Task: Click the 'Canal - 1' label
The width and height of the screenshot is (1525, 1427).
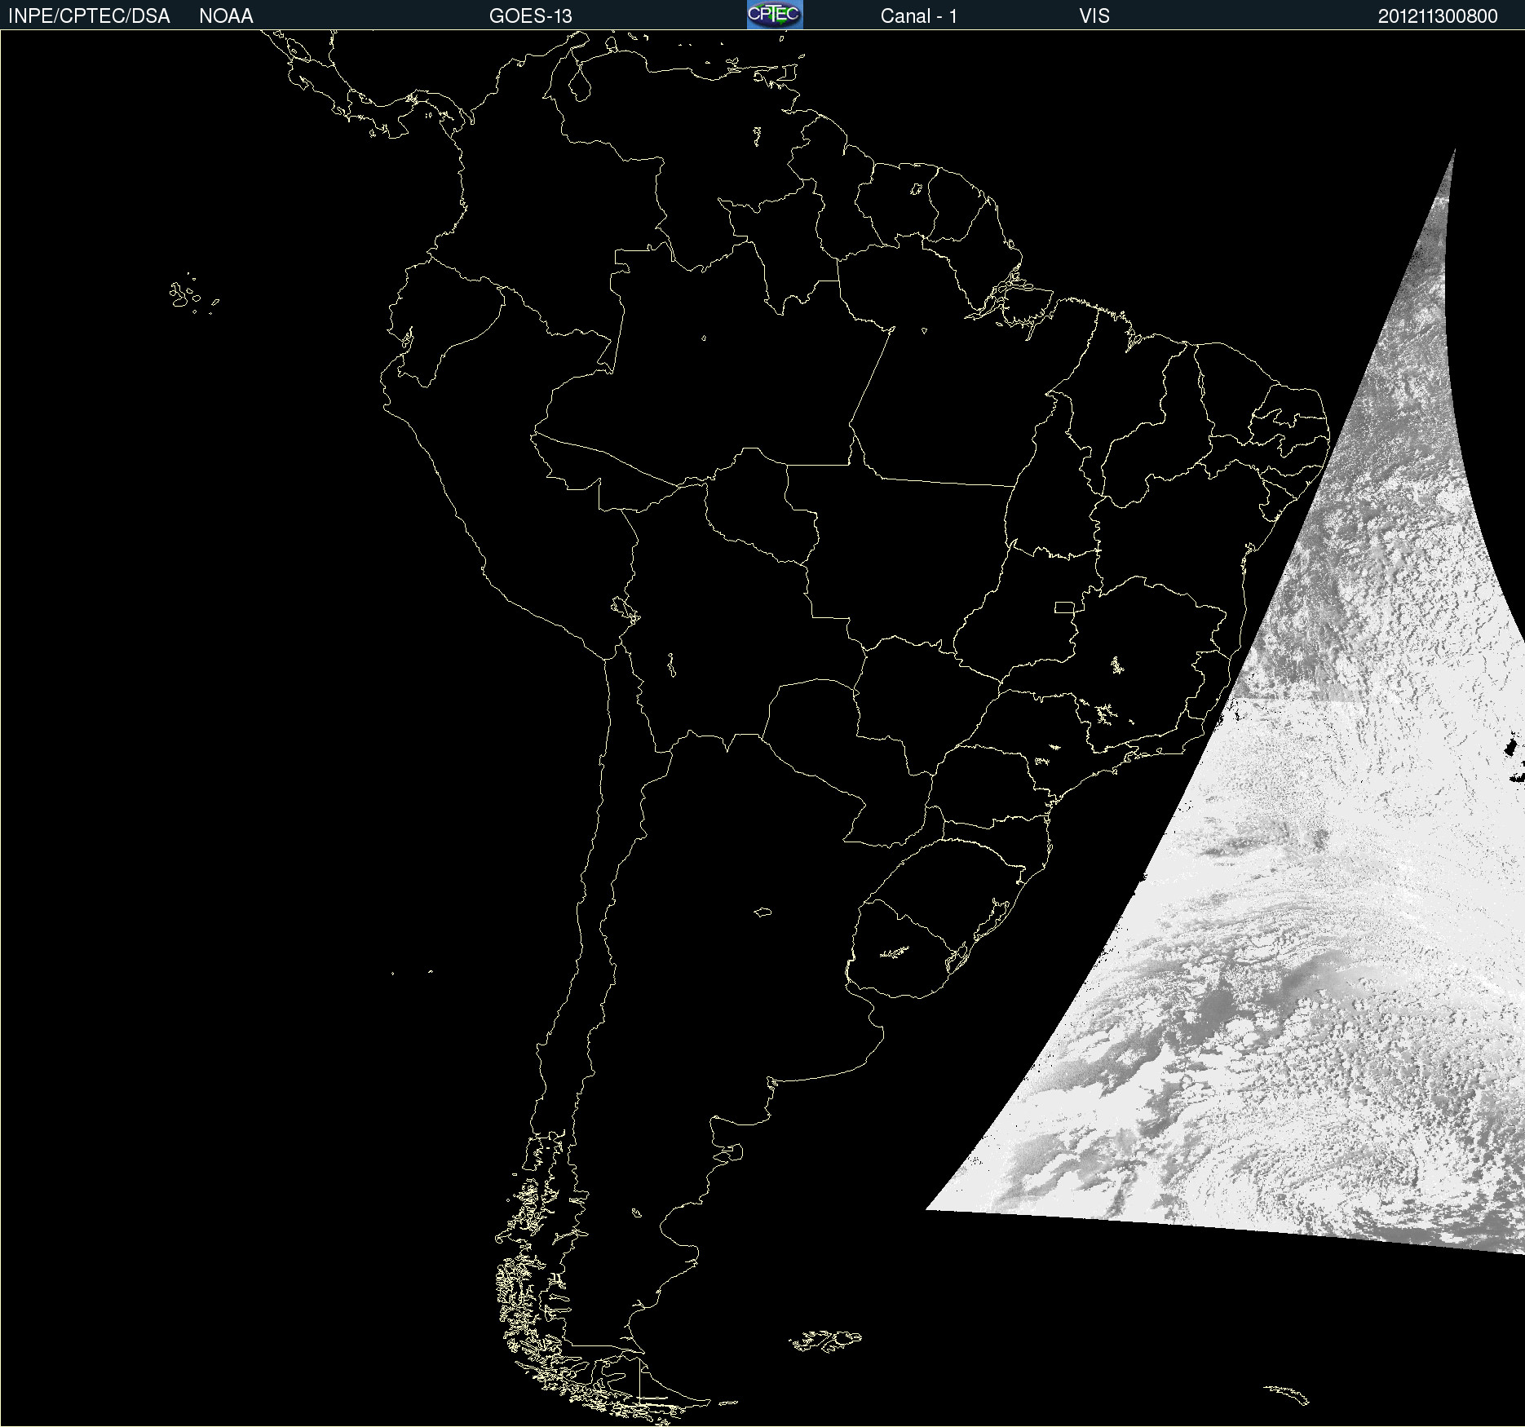Action: coord(919,16)
